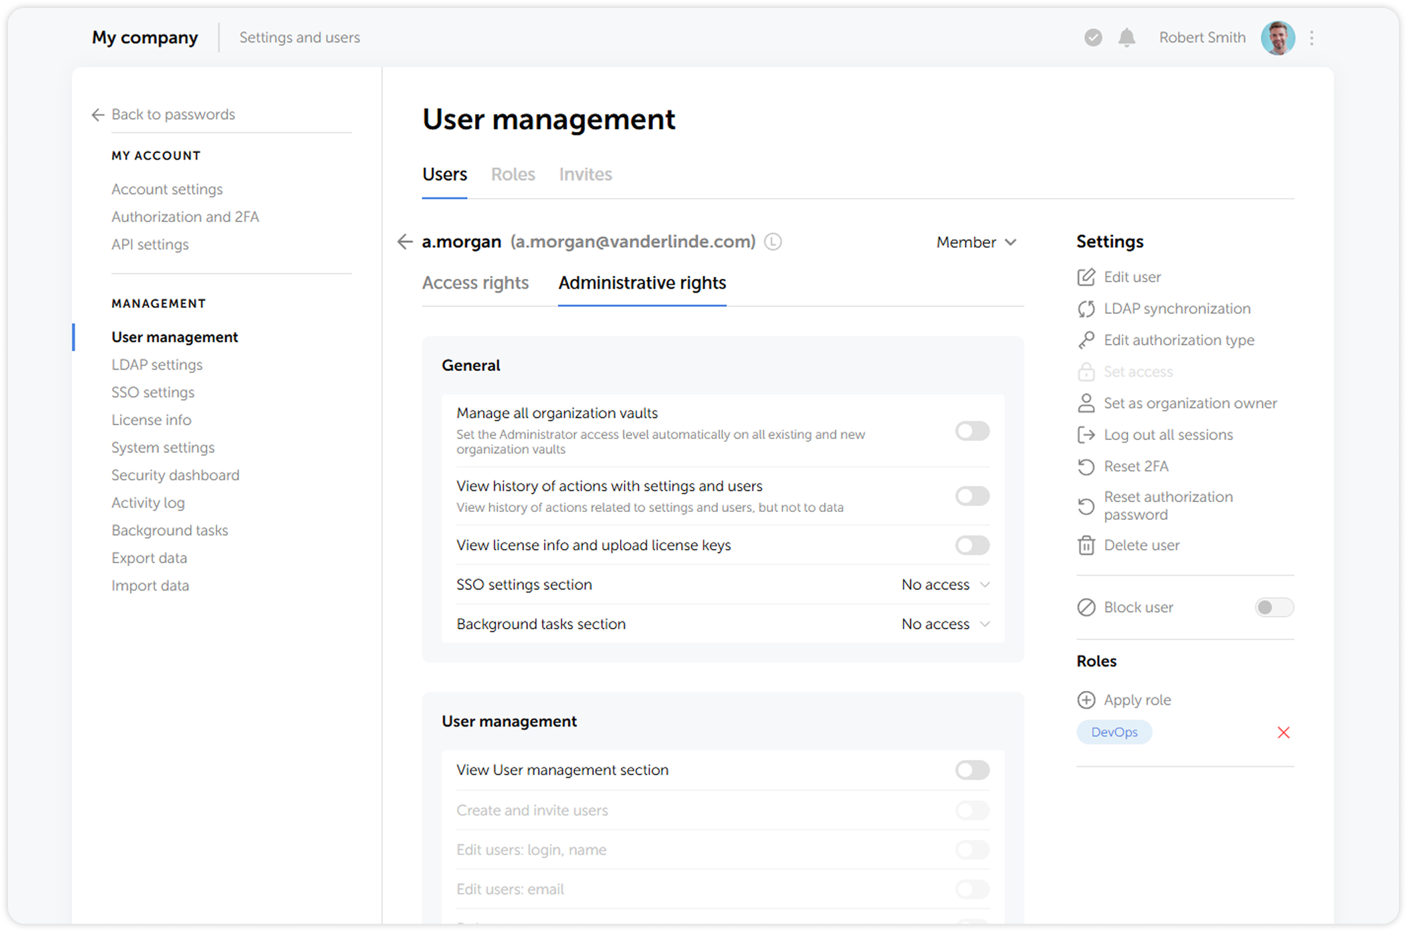Open the Access rights tab
The height and width of the screenshot is (932, 1407).
[x=475, y=283]
